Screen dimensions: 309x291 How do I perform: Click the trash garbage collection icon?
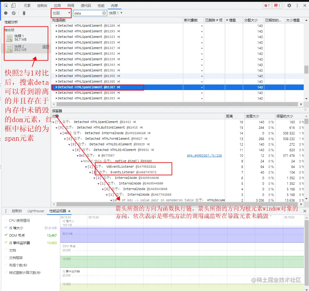pyautogui.click(x=24, y=13)
